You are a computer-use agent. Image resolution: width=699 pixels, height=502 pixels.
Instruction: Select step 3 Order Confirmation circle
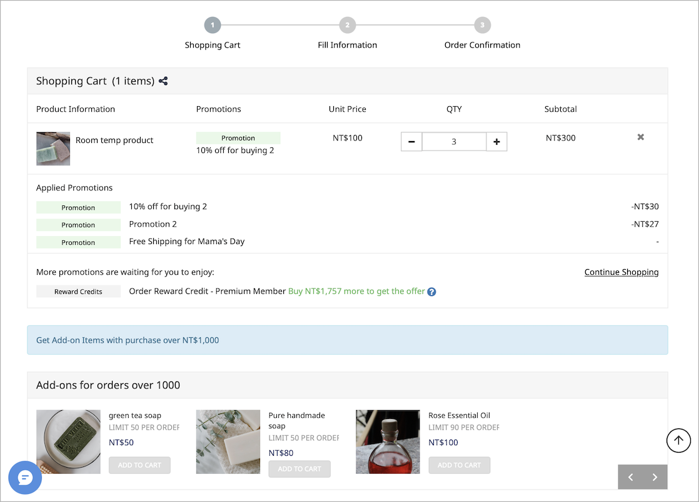coord(482,25)
